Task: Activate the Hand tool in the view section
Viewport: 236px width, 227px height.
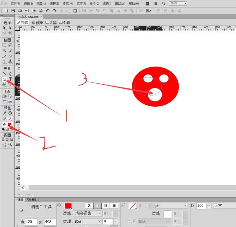Action: (x=4, y=145)
